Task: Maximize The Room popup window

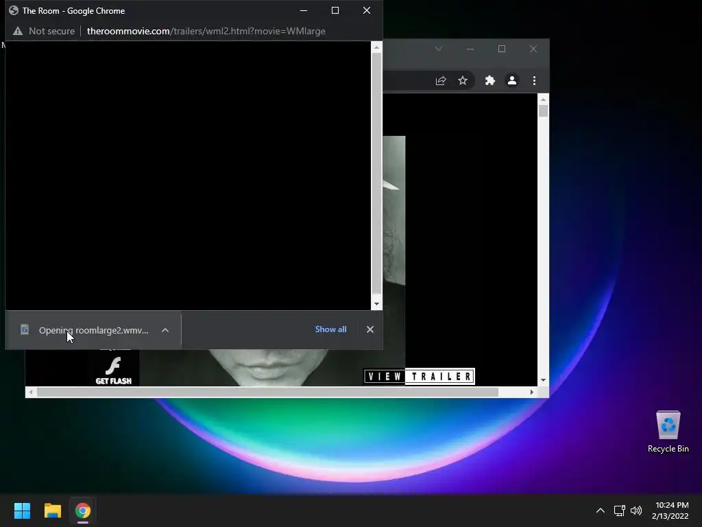Action: pyautogui.click(x=335, y=10)
